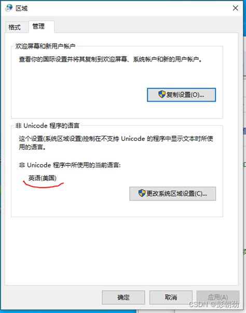Select the 管理 tab
This screenshot has width=246, height=313.
pos(38,26)
